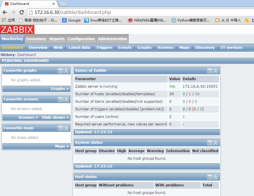This screenshot has width=254, height=196.
Task: Follow the Slide shows » link
Action: pos(55,117)
